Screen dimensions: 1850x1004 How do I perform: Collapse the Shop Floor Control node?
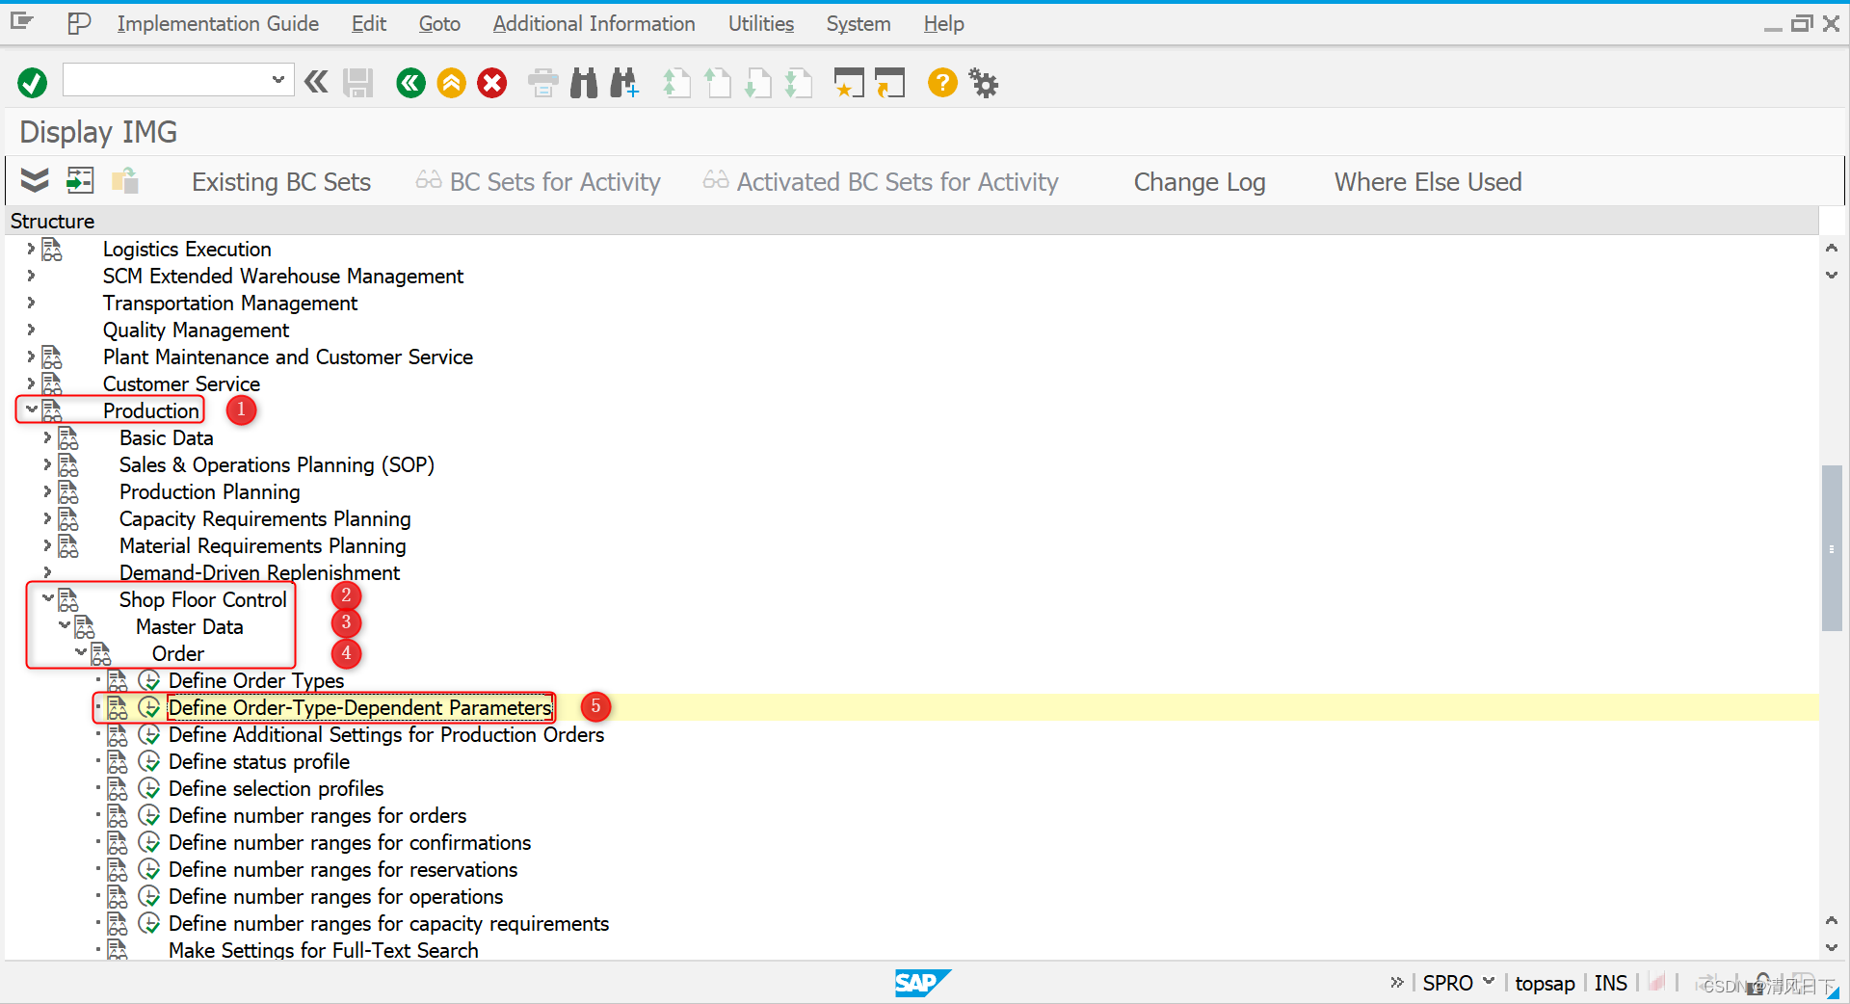(47, 598)
